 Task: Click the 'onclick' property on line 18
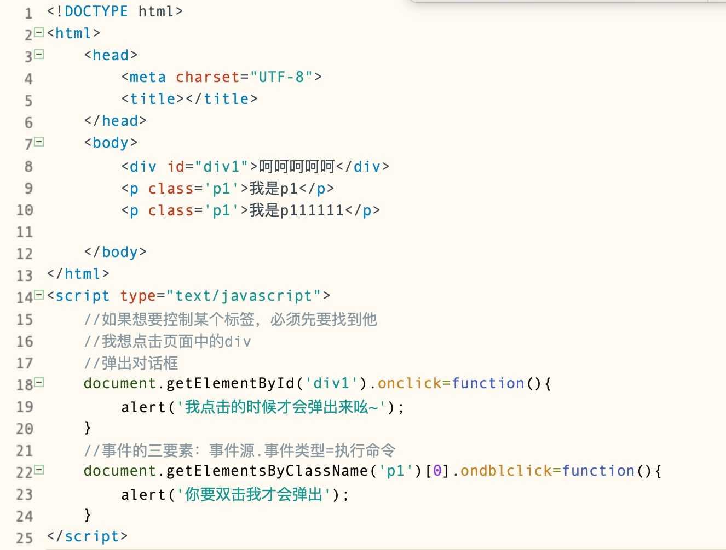[x=410, y=383]
